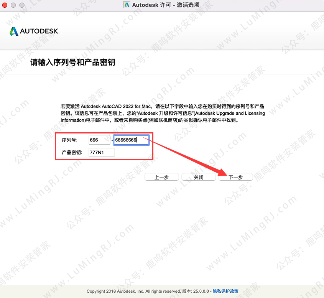Click the heading 请输入序列号和产品密钥
This screenshot has height=298, width=324.
73,62
